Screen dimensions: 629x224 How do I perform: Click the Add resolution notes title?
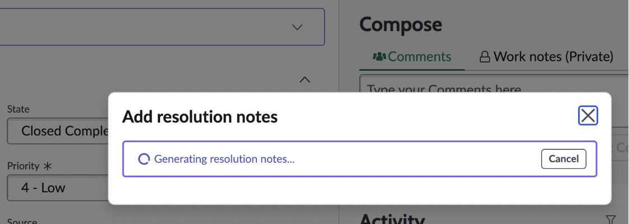[200, 116]
